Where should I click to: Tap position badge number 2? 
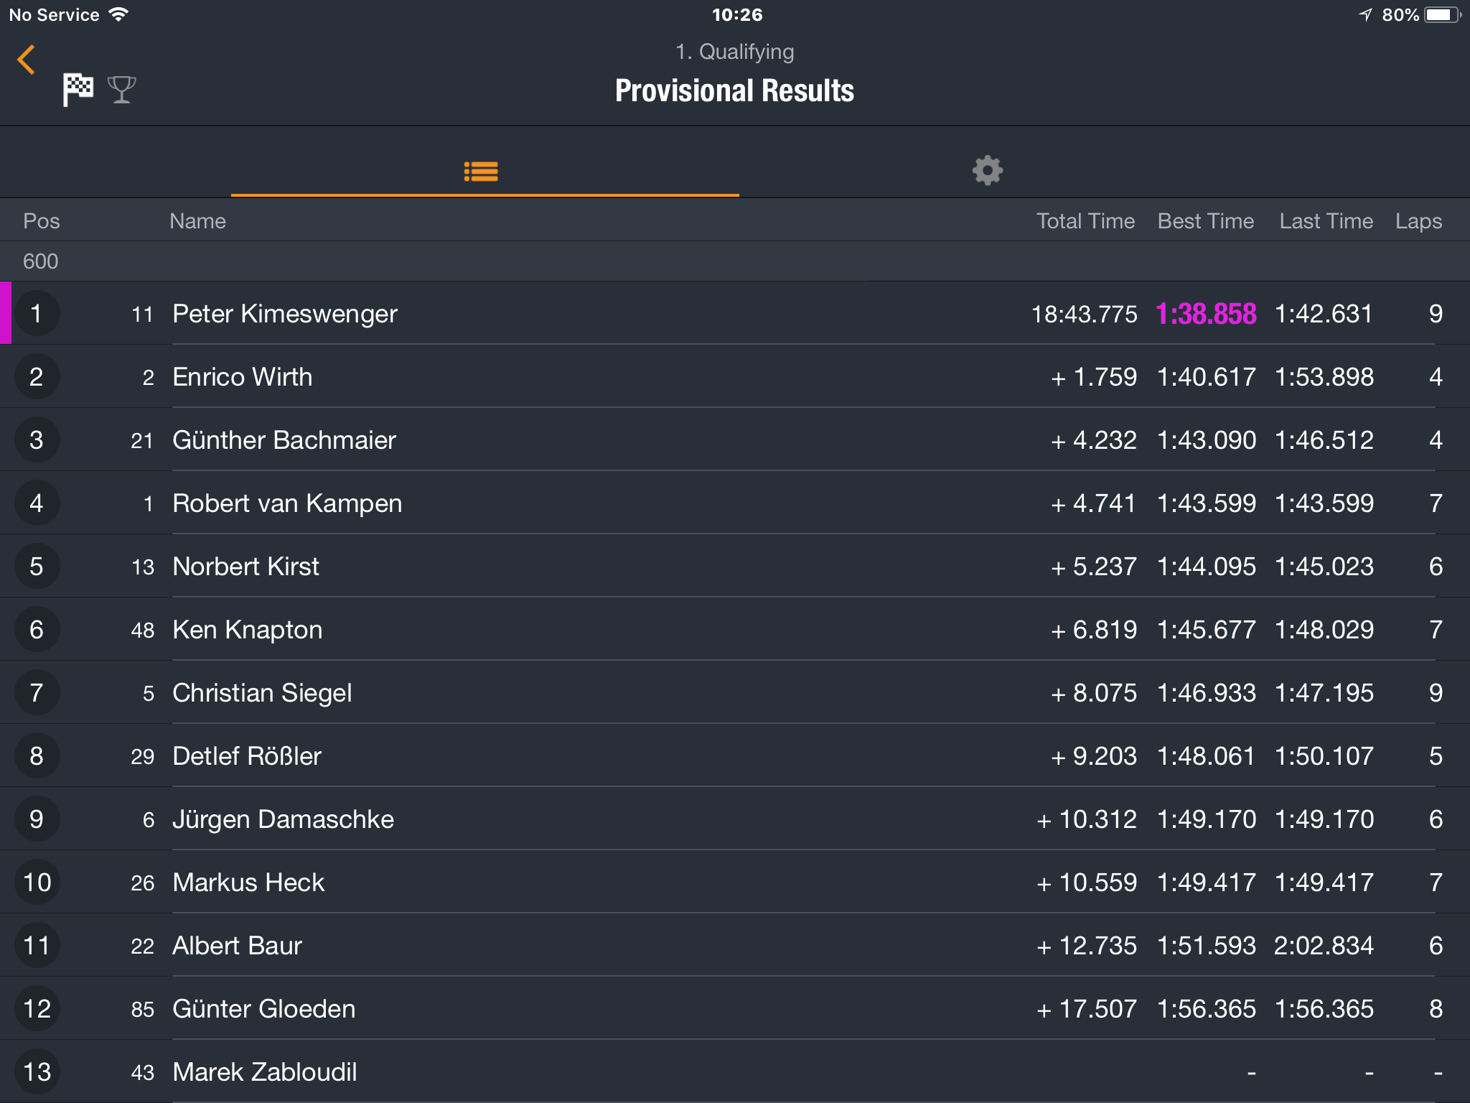(37, 376)
